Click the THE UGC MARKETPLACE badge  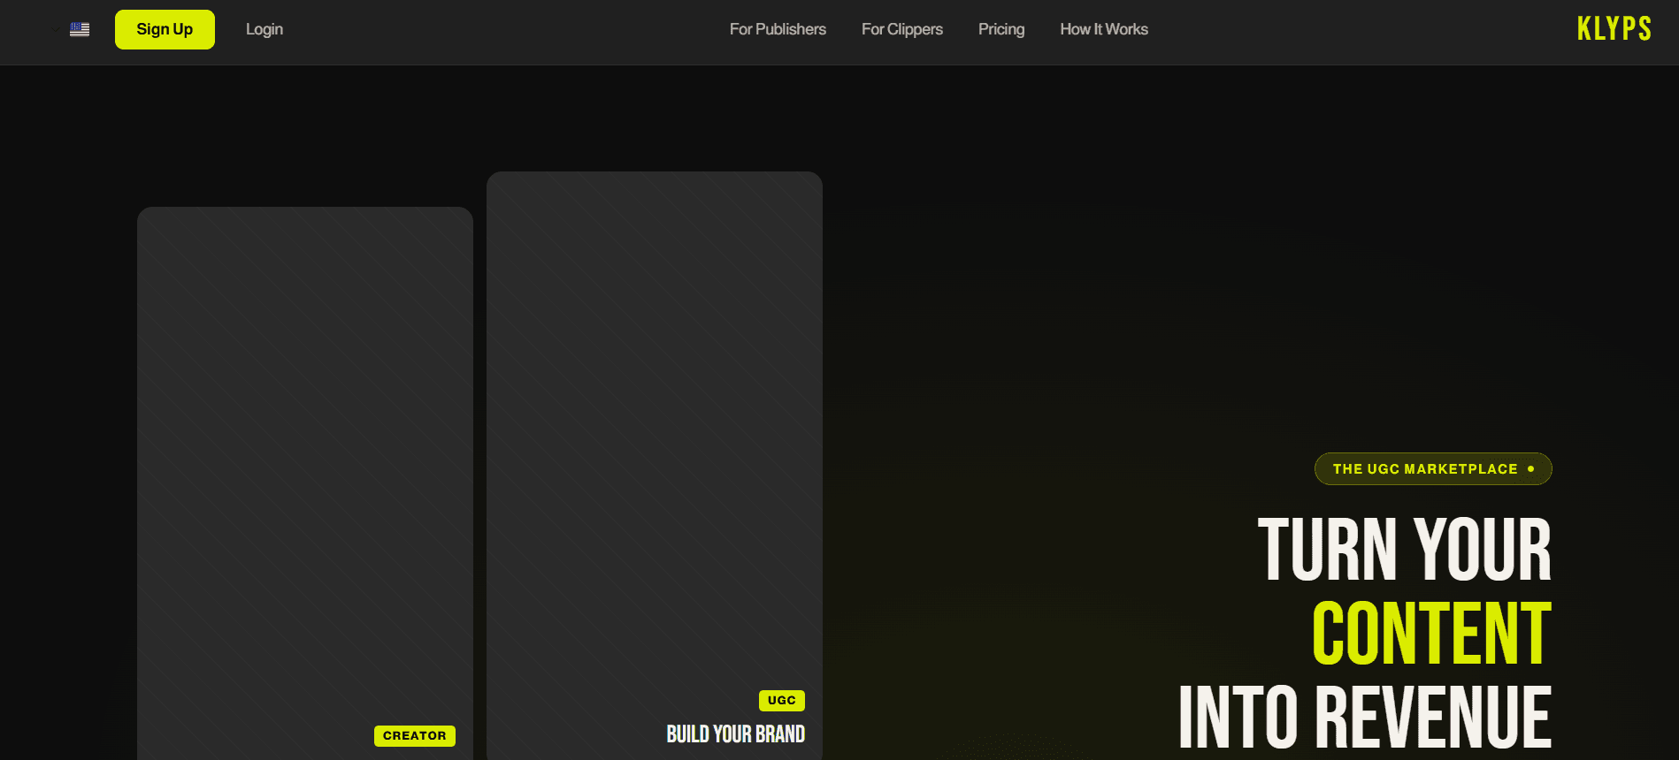[1433, 468]
